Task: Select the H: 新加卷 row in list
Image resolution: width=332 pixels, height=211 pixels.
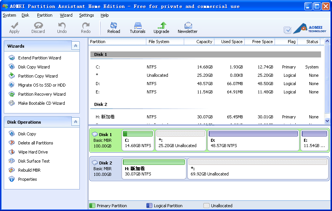Action: (x=206, y=117)
